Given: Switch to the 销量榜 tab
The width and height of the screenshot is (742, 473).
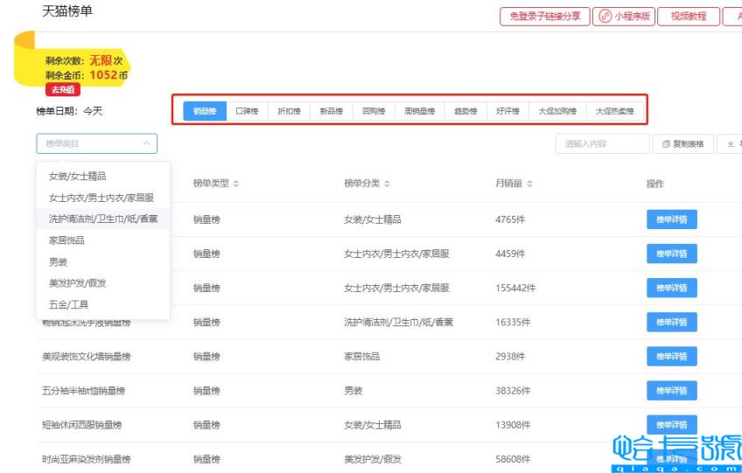Looking at the screenshot, I should pyautogui.click(x=205, y=111).
